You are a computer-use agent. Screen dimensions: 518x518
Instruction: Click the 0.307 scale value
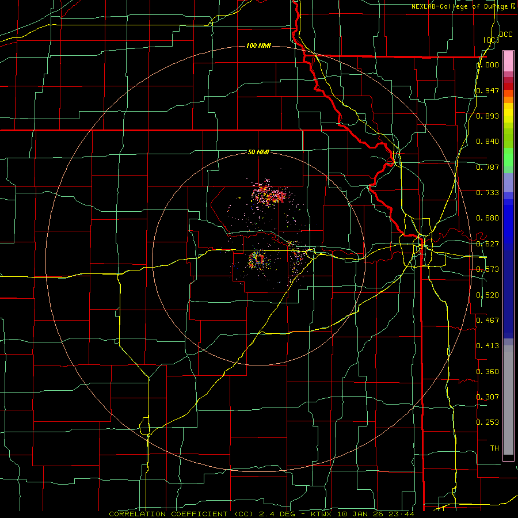coord(487,397)
